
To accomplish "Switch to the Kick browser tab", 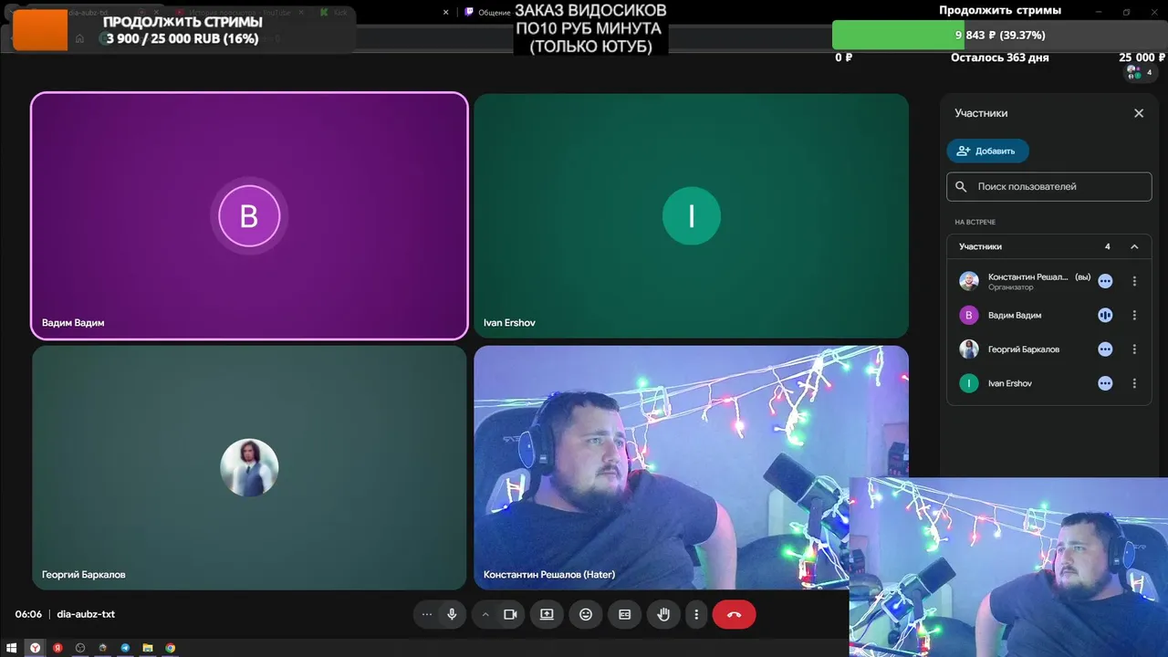I will (333, 13).
